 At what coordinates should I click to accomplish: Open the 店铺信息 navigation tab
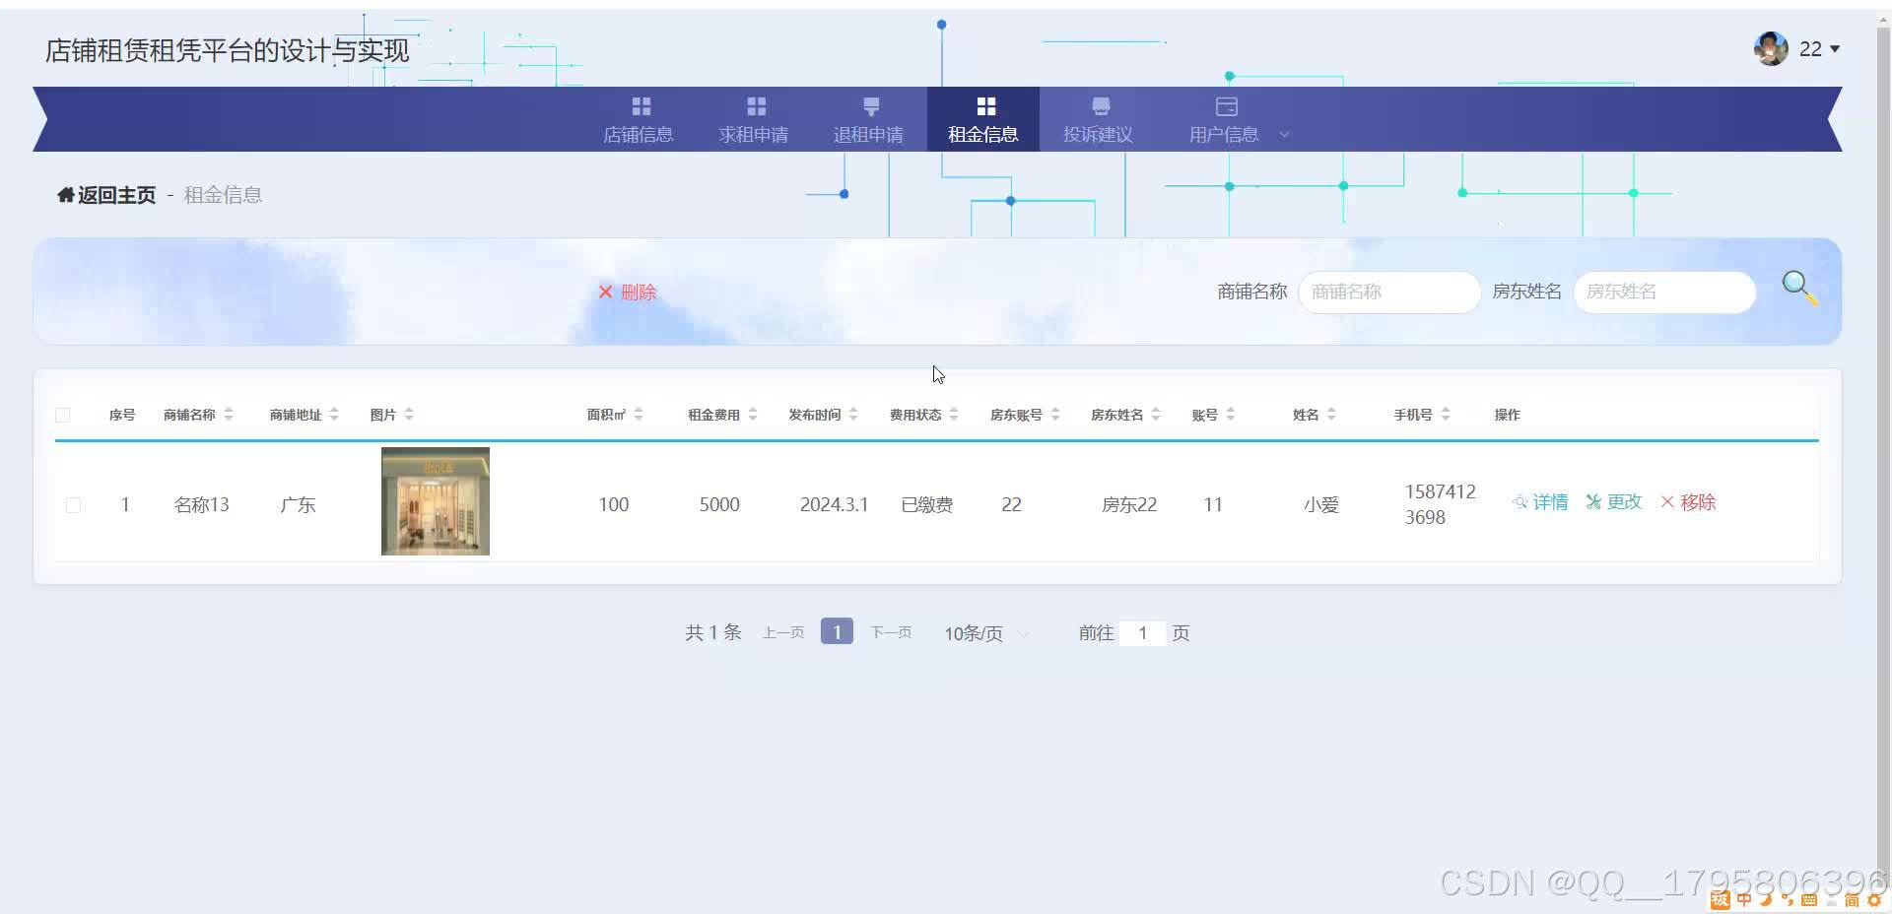(639, 119)
